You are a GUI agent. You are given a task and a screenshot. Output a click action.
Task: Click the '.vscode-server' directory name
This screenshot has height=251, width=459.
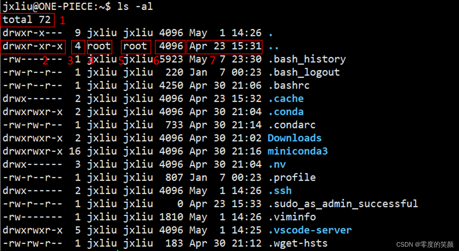(x=310, y=230)
